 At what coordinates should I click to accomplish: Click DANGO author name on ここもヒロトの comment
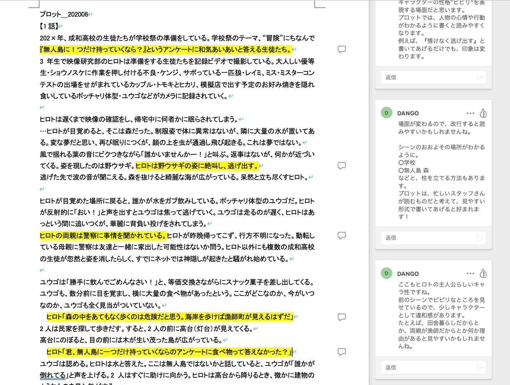(x=408, y=274)
